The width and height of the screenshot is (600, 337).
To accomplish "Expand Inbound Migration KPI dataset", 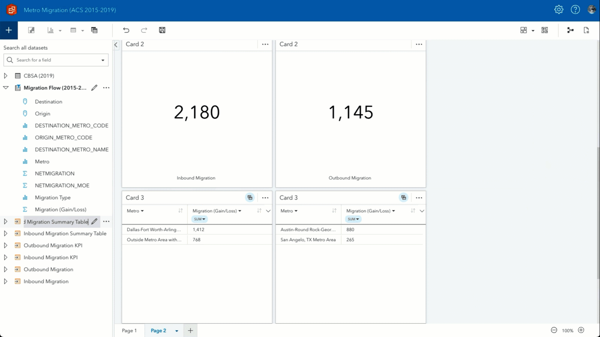I will (6, 258).
